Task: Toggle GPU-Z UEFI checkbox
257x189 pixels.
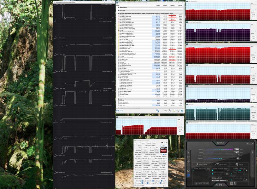Action: point(163,154)
